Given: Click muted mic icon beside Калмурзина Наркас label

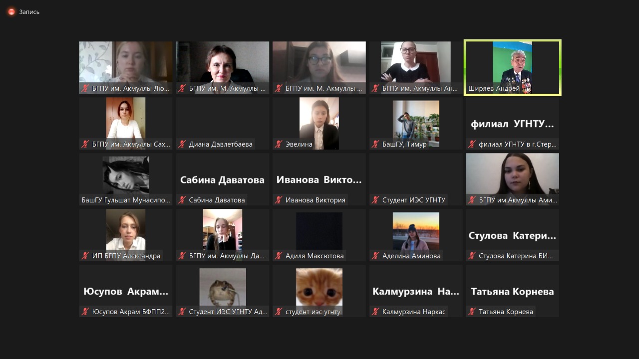Looking at the screenshot, I should coord(375,312).
